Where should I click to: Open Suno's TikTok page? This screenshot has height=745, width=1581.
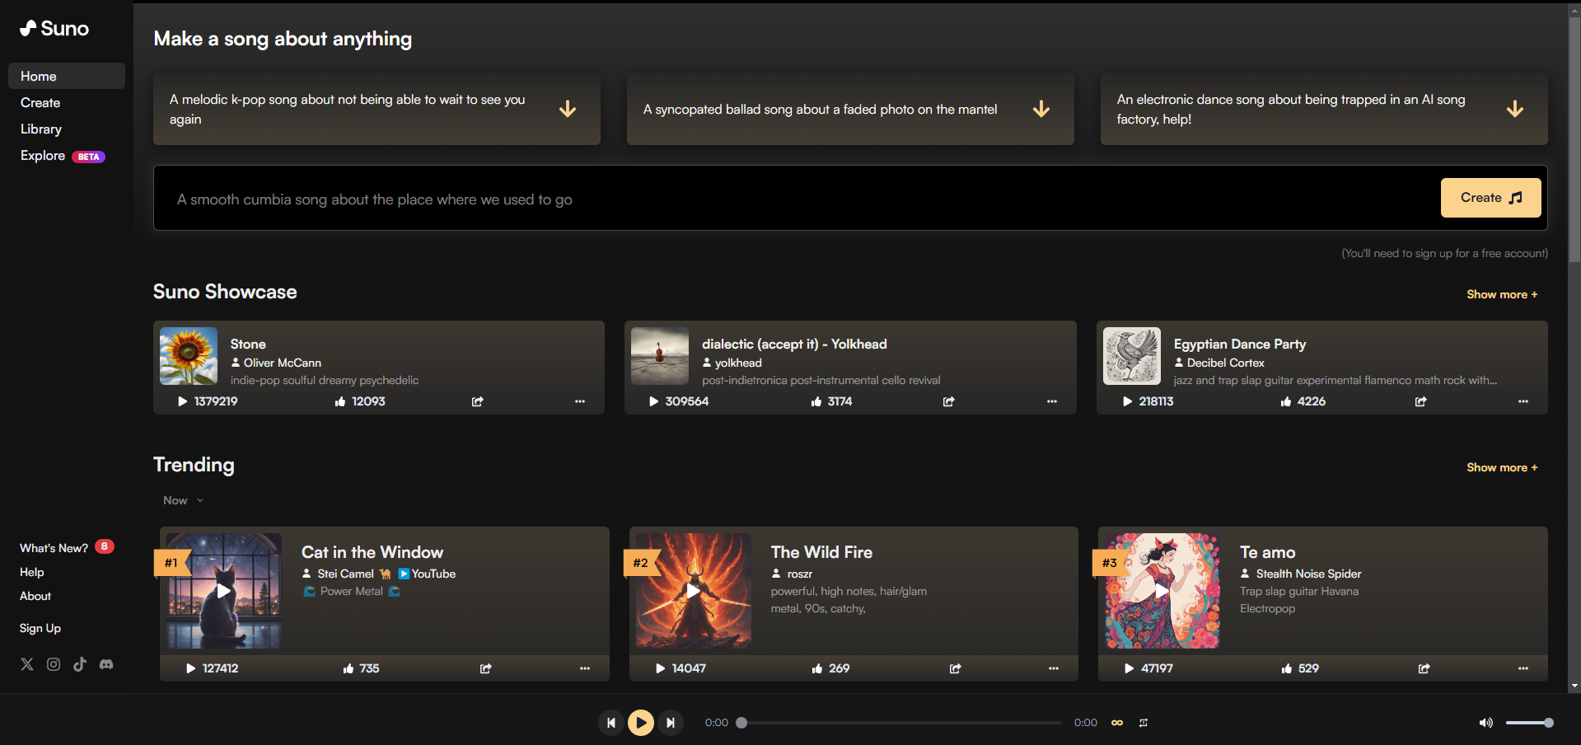80,664
